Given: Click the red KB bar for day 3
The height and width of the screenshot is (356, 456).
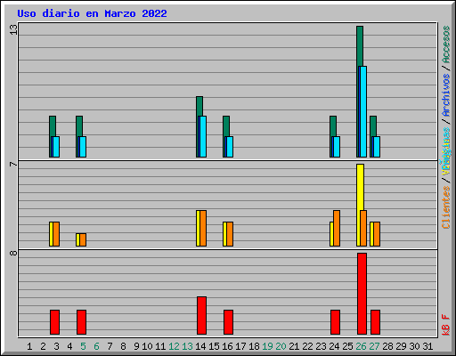Looking at the screenshot, I should [x=54, y=322].
